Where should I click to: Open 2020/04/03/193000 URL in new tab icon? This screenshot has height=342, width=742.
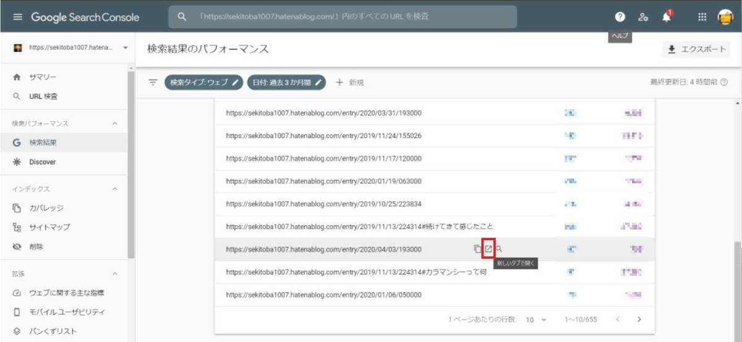pos(488,249)
